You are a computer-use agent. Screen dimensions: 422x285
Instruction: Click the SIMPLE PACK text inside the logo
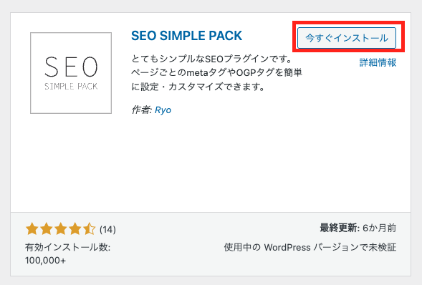coord(71,87)
